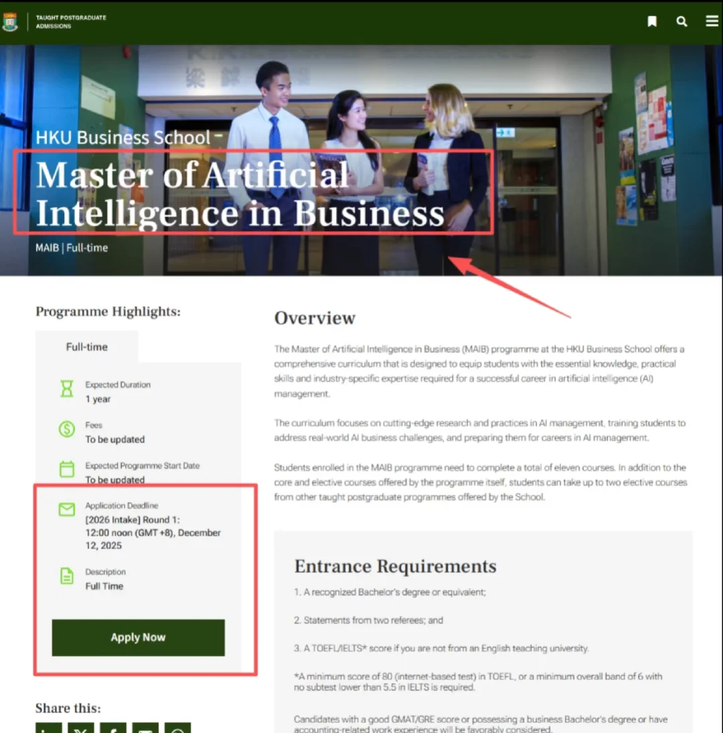Click the envelope Application Deadline icon
This screenshot has height=733, width=723.
coord(67,509)
